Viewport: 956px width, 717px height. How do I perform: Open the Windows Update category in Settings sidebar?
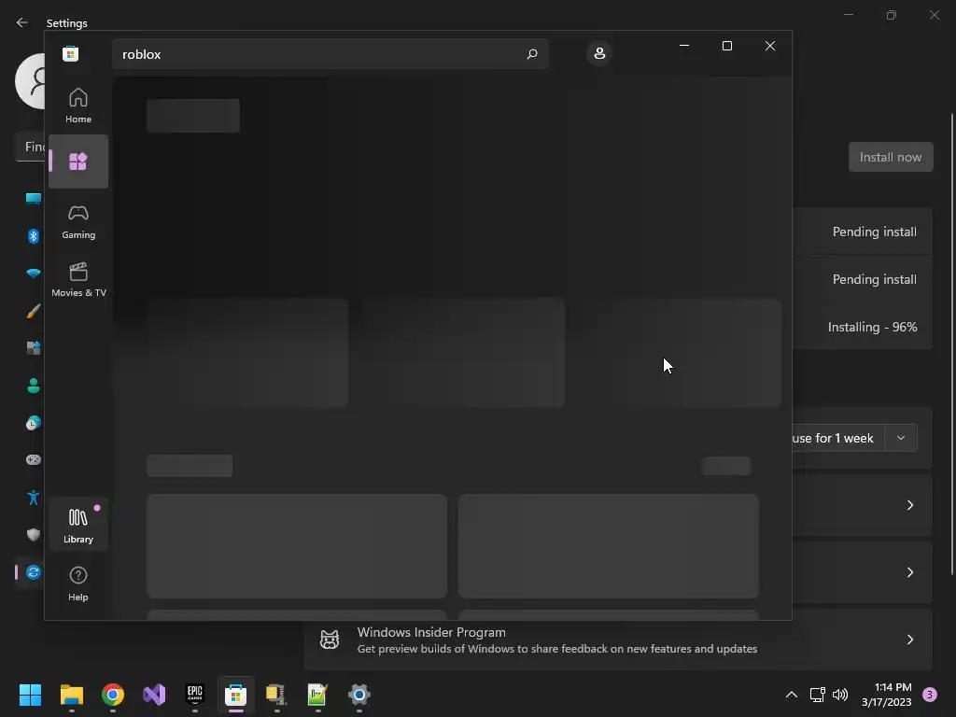tap(34, 572)
